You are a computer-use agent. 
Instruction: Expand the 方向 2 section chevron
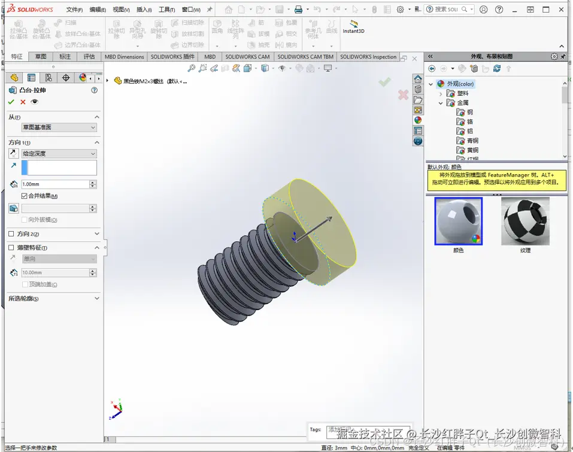97,234
